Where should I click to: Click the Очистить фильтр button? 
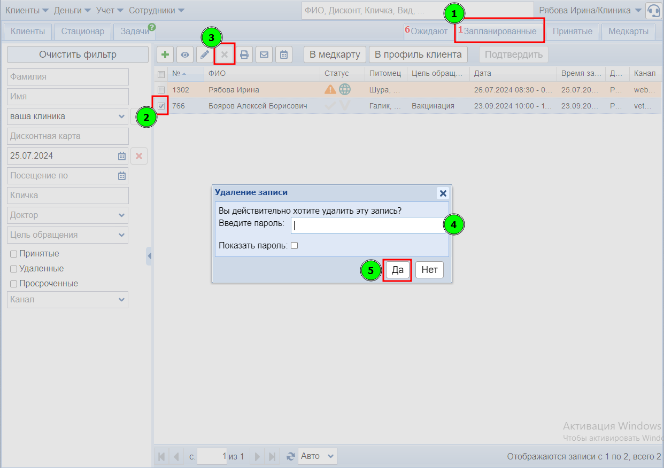tap(78, 54)
